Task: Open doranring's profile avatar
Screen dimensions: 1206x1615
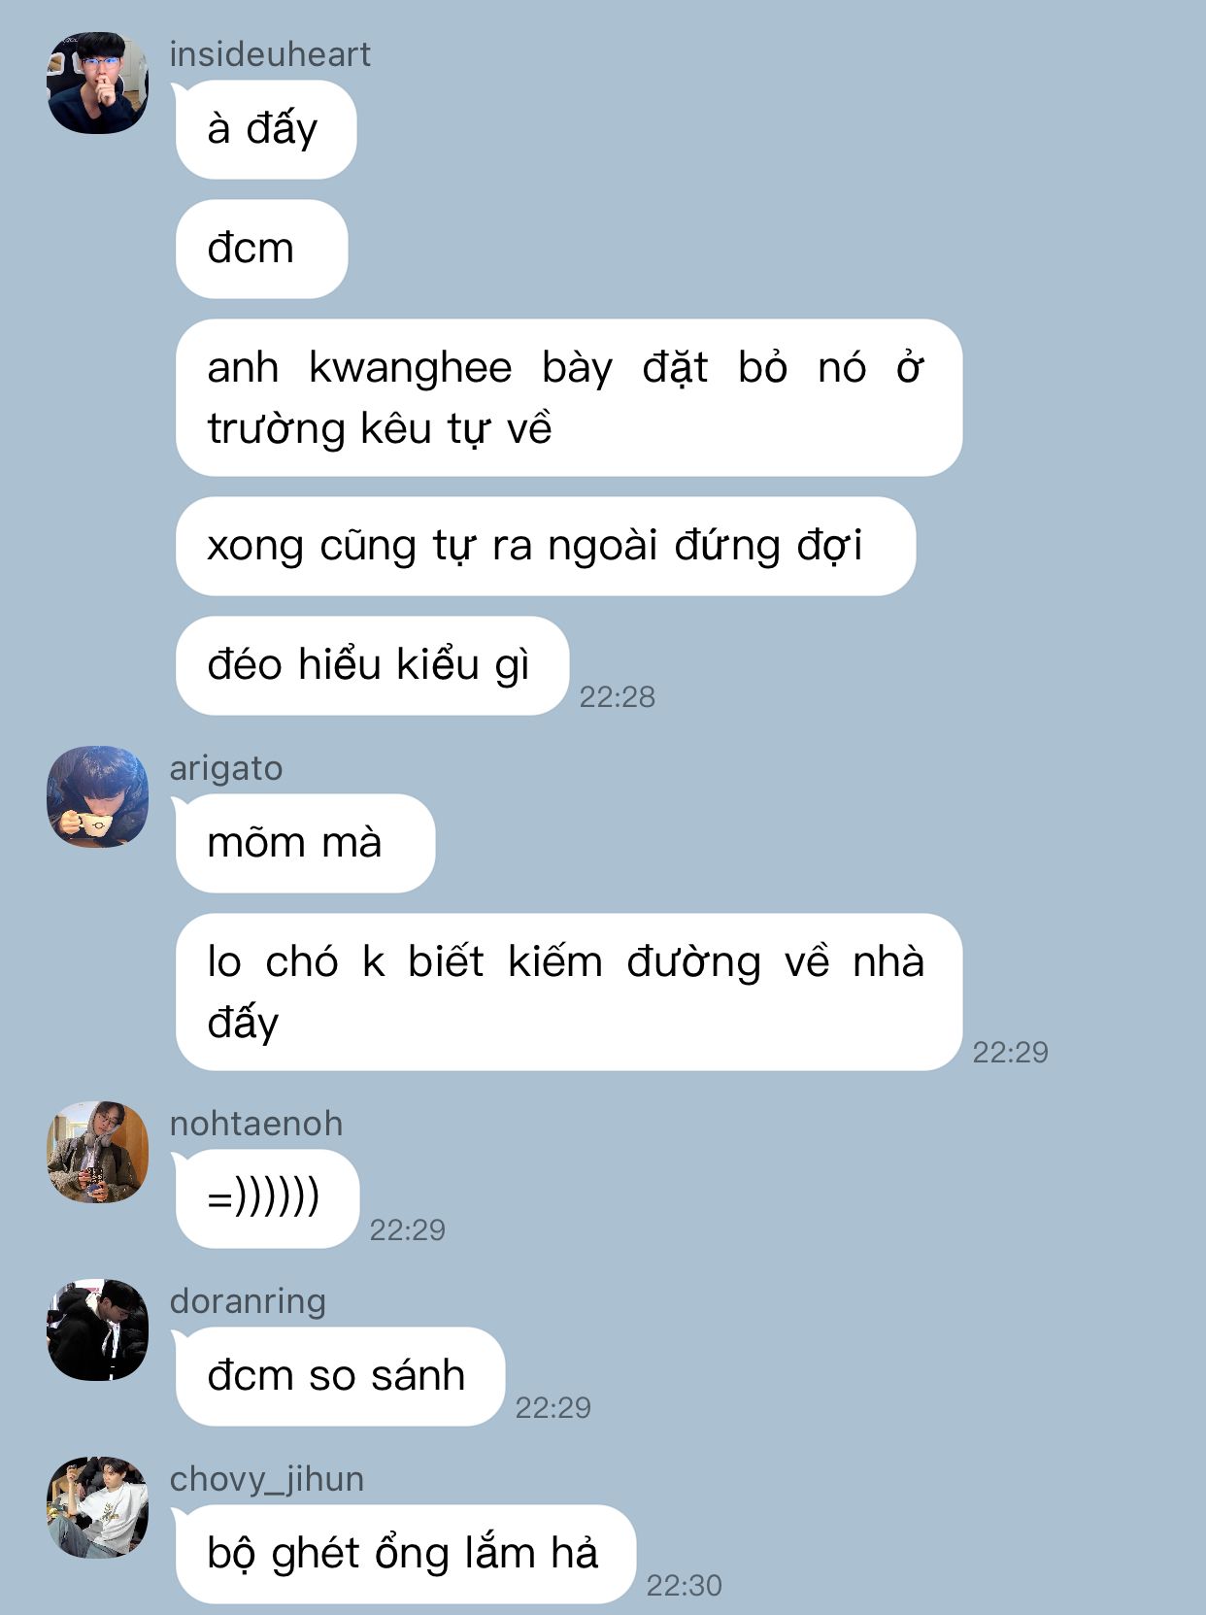Action: pyautogui.click(x=97, y=1329)
